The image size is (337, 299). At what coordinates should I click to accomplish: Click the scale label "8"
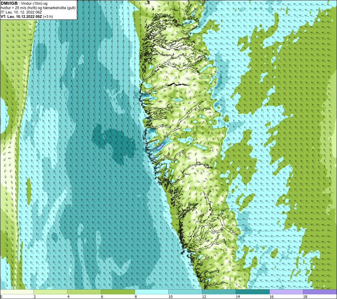point(136,297)
